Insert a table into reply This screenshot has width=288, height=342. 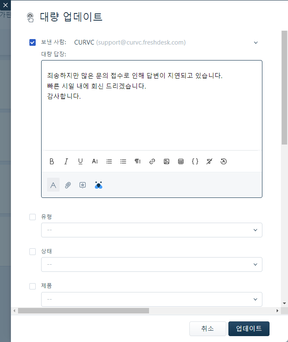click(x=181, y=161)
